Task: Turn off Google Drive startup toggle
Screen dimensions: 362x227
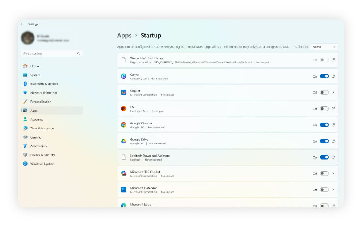Action: pos(324,141)
